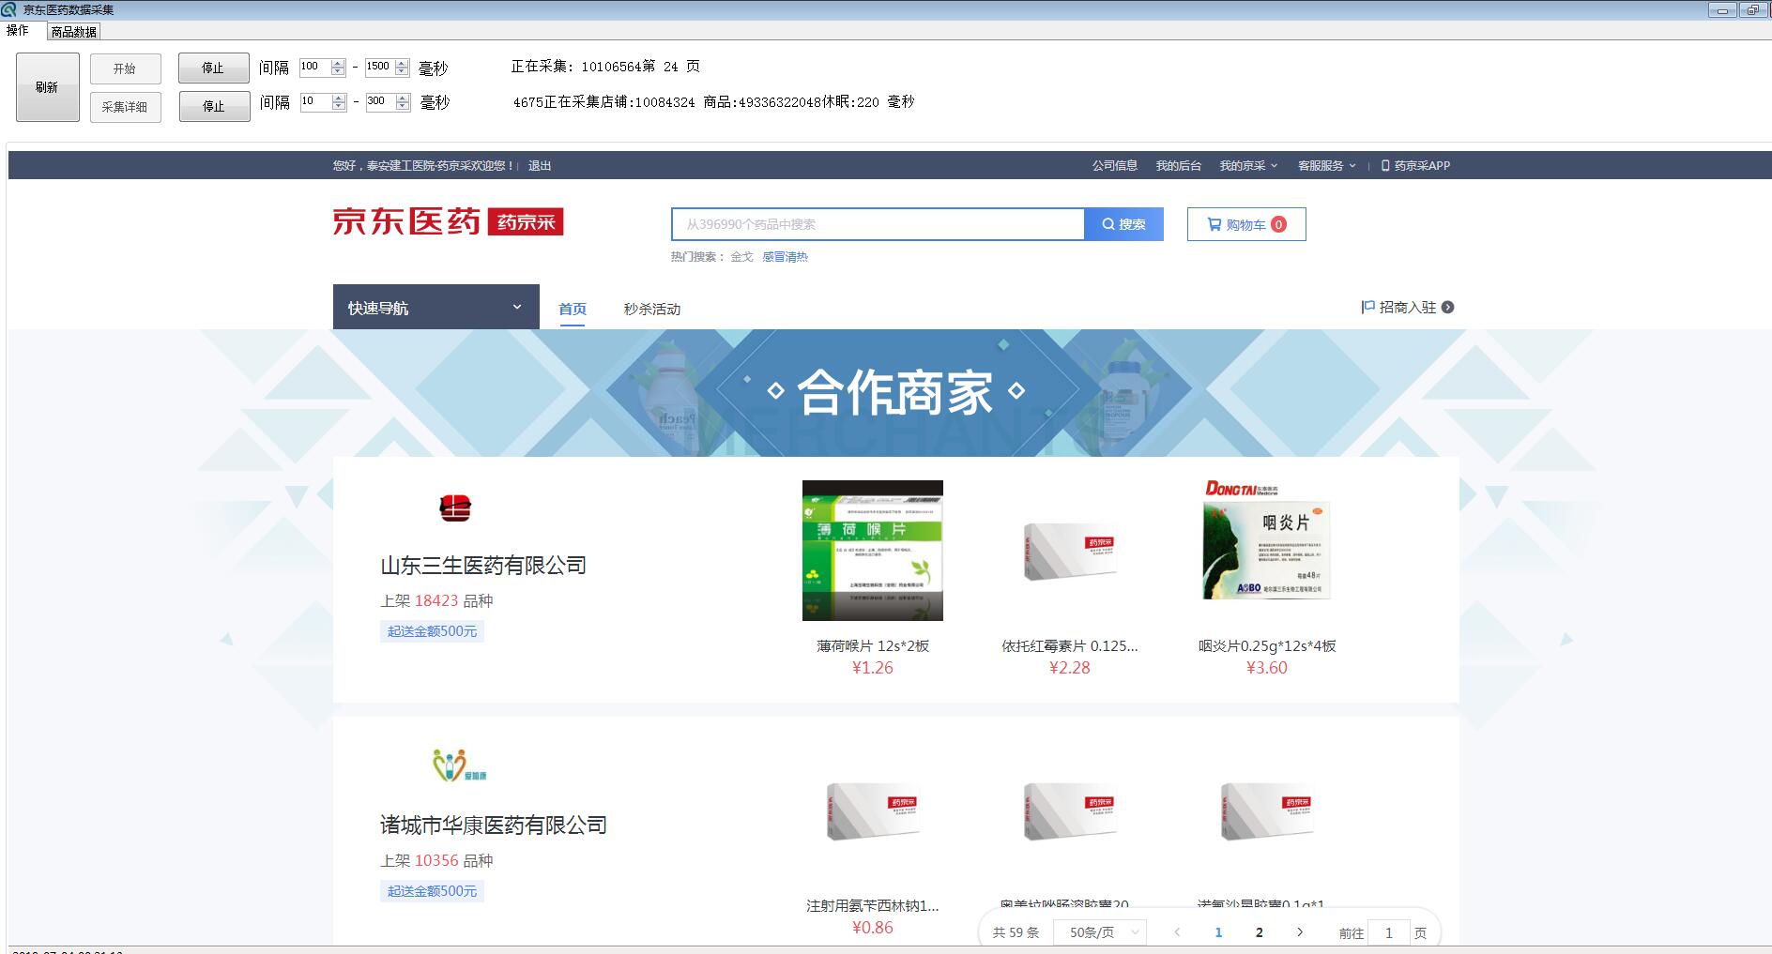The width and height of the screenshot is (1772, 954).
Task: Click product title 依托红霉素片 0.125...
Action: (x=1070, y=645)
